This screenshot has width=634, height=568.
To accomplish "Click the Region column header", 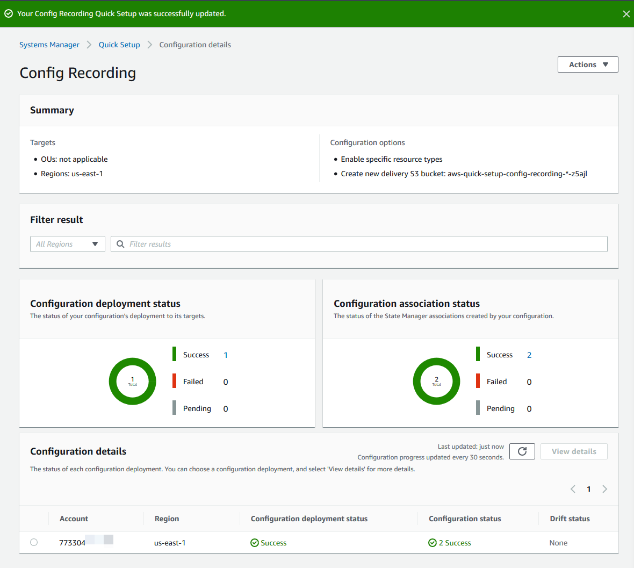I will point(167,519).
